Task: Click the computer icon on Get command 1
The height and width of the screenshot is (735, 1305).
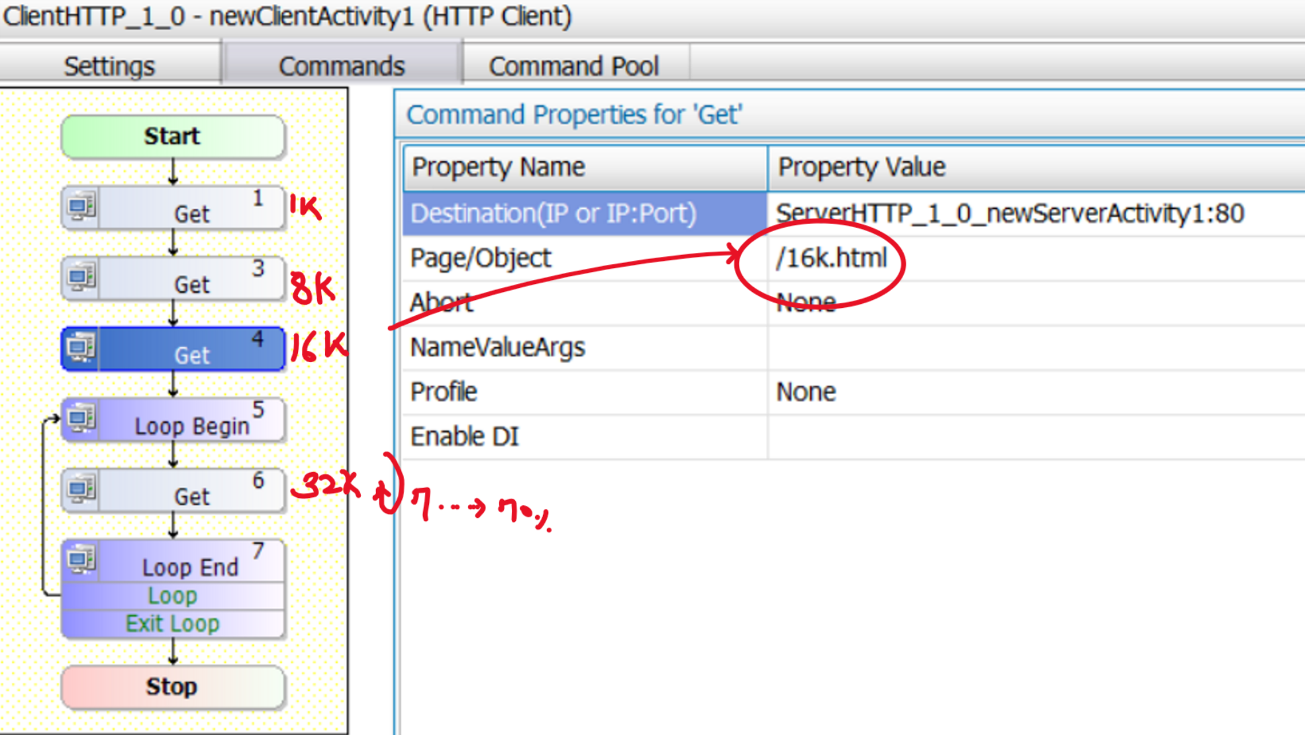Action: 81,207
